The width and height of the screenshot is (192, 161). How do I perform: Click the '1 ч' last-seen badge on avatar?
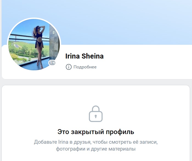click(x=52, y=63)
